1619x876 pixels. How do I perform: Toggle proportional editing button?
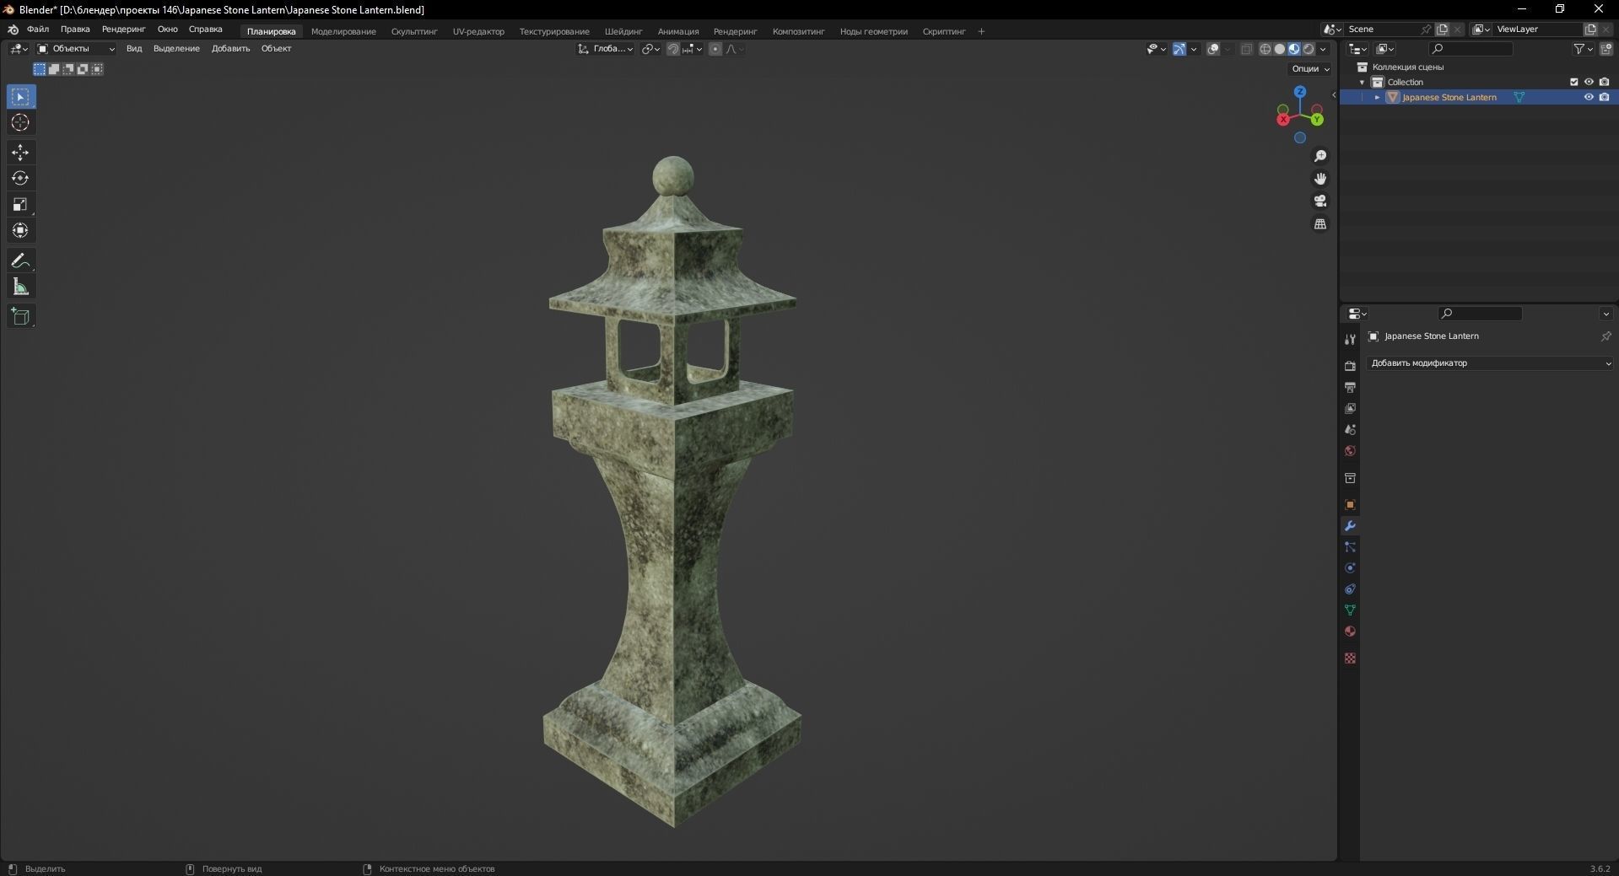715,49
